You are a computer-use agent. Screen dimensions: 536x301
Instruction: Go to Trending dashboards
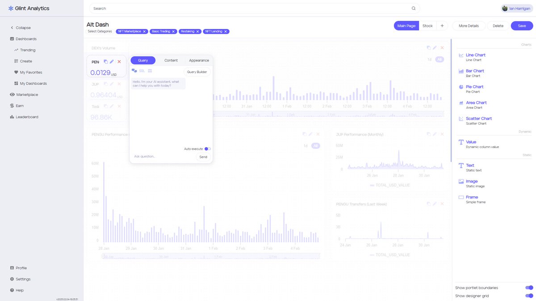click(x=25, y=50)
